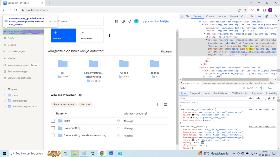Bookmark this page star icon
The height and width of the screenshot is (157, 280).
click(x=245, y=10)
